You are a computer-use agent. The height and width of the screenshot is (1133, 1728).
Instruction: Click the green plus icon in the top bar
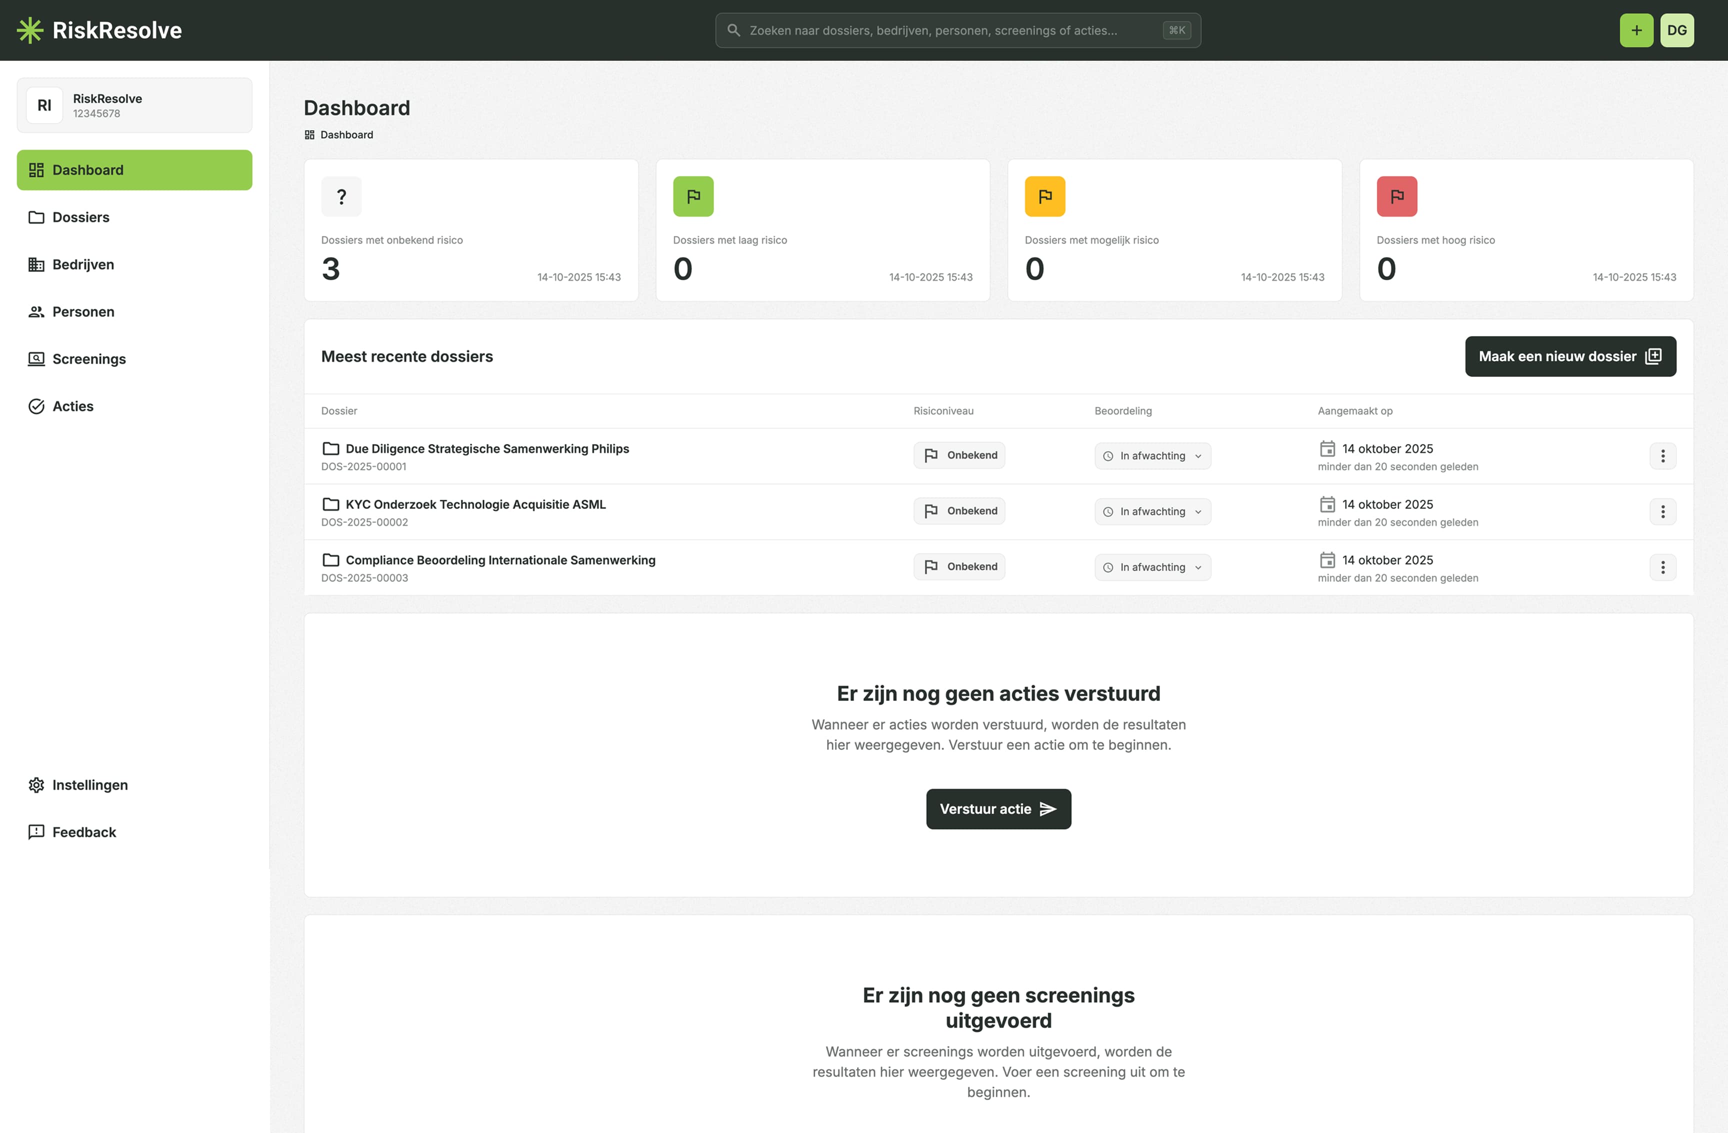point(1636,30)
